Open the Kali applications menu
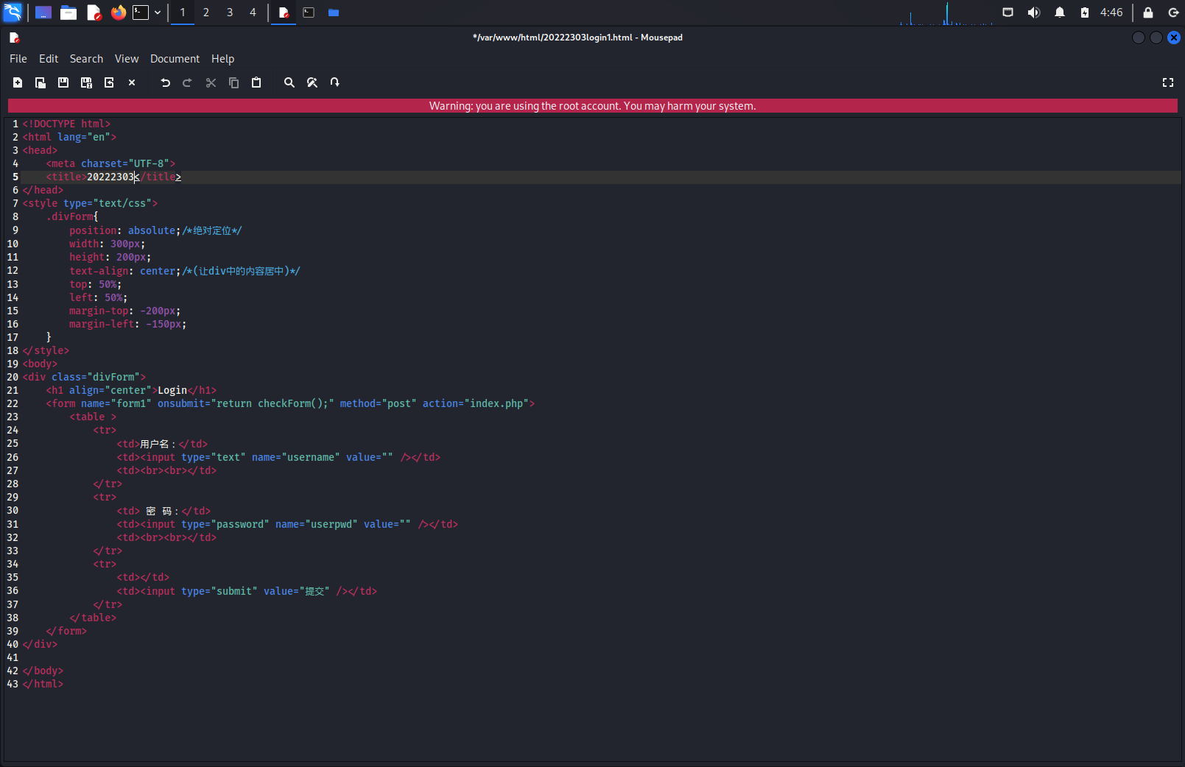This screenshot has width=1185, height=767. click(13, 13)
